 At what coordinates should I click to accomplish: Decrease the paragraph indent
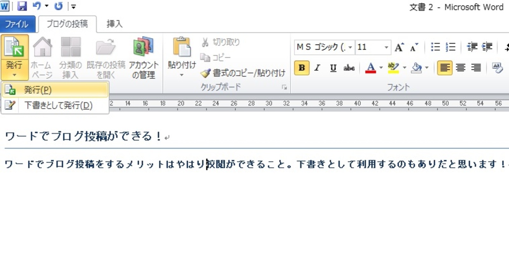tap(472, 47)
